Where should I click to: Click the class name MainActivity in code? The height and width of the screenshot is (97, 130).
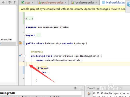pos(53,43)
